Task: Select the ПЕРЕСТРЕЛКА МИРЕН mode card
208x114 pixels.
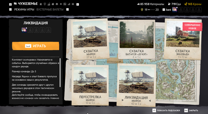Action: [x=90, y=85]
